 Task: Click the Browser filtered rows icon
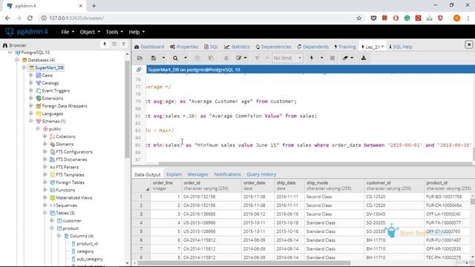[x=124, y=44]
